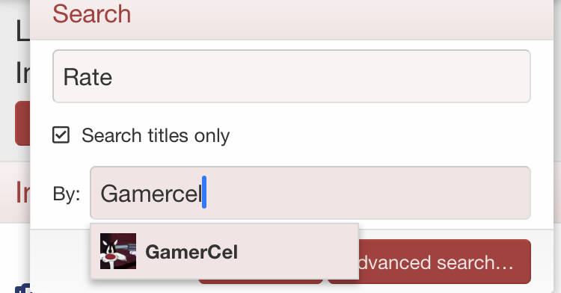Click into the By member name field
This screenshot has width=561, height=293.
[310, 193]
